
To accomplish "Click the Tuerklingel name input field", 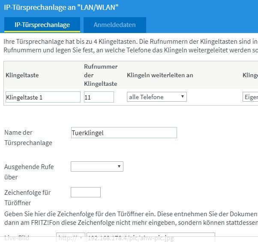I will [123, 133].
